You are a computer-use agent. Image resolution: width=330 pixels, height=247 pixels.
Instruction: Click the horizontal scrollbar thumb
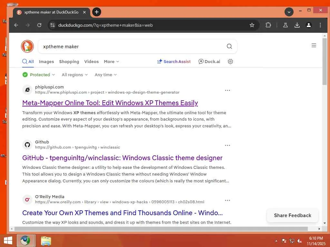161,229
